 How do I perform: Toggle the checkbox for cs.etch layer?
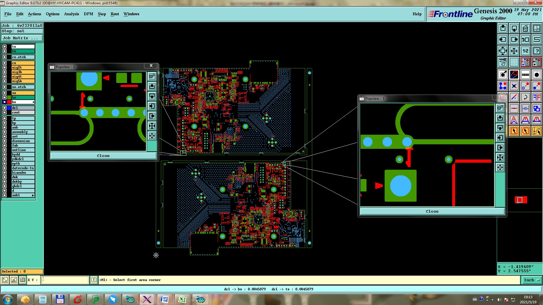pos(5,57)
